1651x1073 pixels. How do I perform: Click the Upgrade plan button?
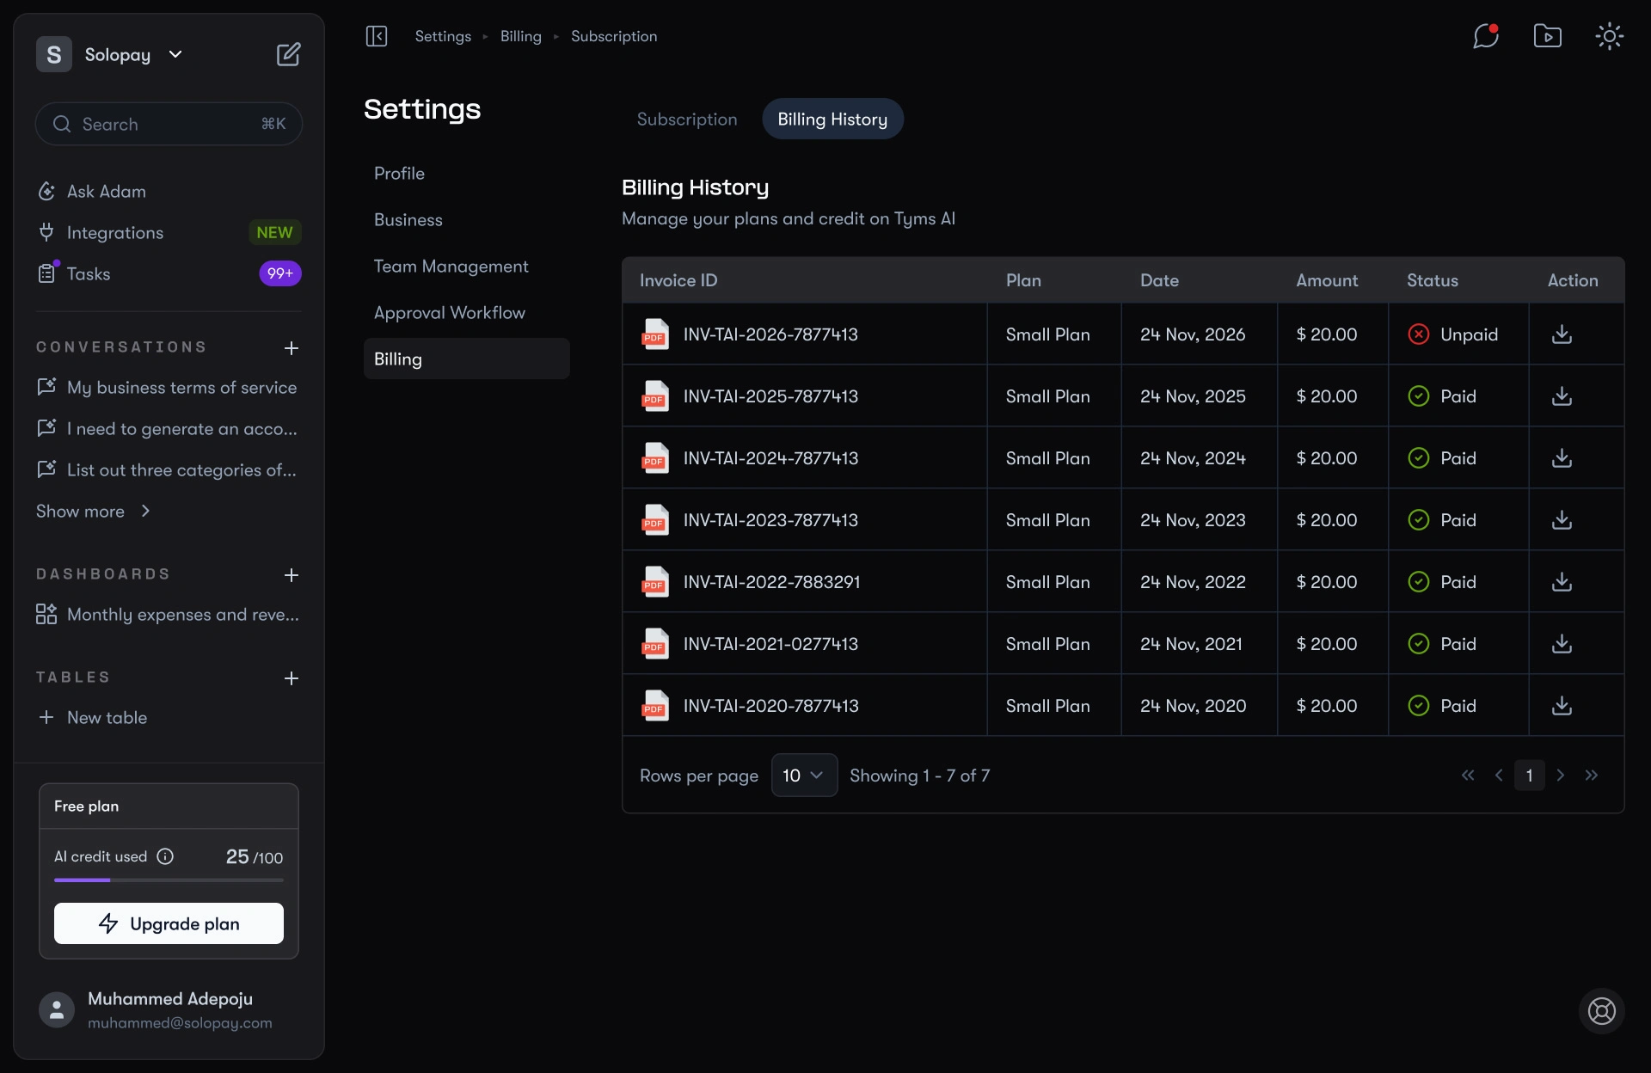[x=169, y=923]
